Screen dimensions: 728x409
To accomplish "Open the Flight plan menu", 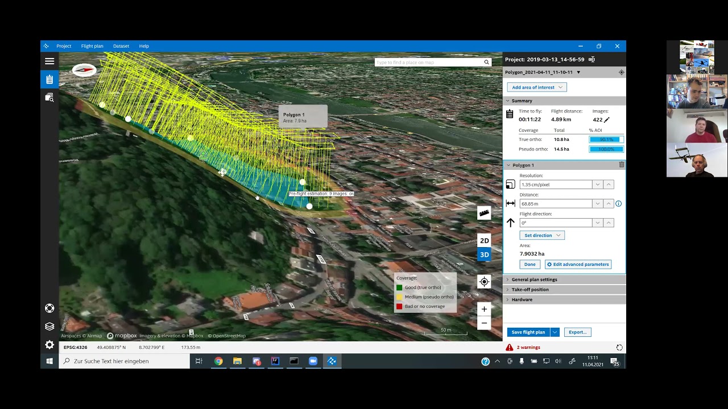I will pos(92,46).
